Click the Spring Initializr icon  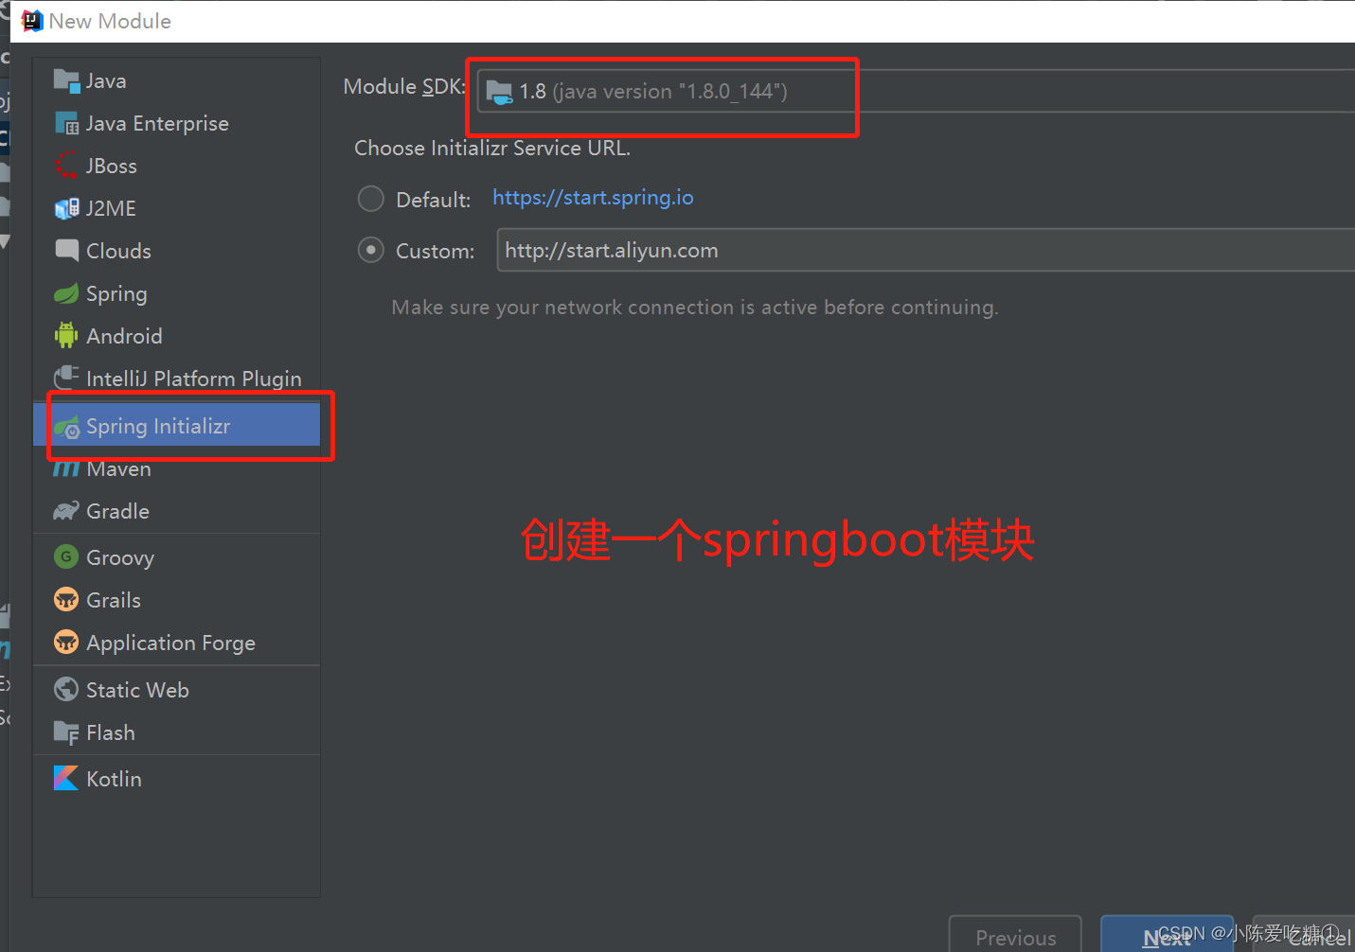tap(66, 427)
